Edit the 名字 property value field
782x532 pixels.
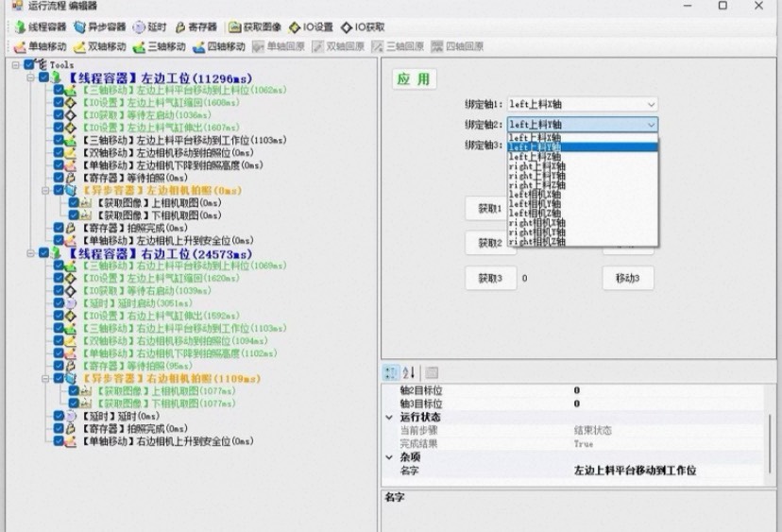click(x=668, y=471)
